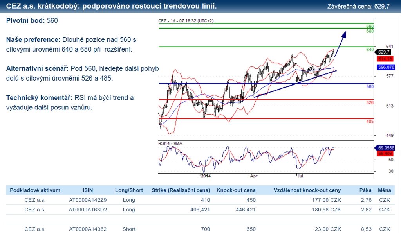The height and width of the screenshot is (233, 401).
Task: Select the leverage value 8,53
Action: point(366,229)
